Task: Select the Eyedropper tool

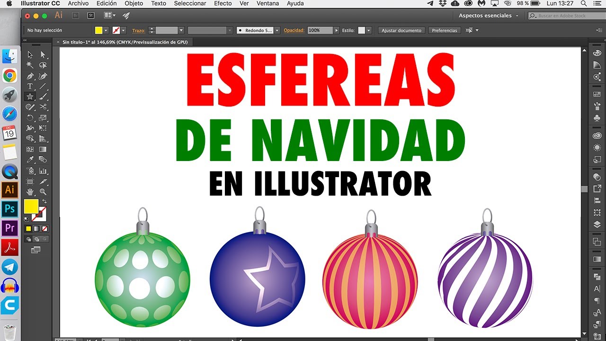Action: [30, 160]
